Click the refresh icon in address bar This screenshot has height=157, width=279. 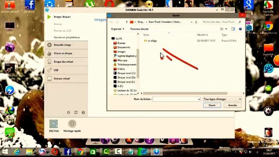click(x=196, y=22)
